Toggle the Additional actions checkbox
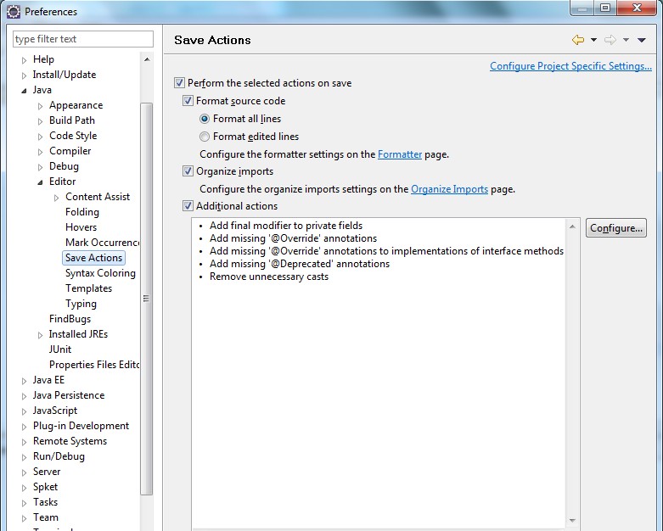 (188, 206)
